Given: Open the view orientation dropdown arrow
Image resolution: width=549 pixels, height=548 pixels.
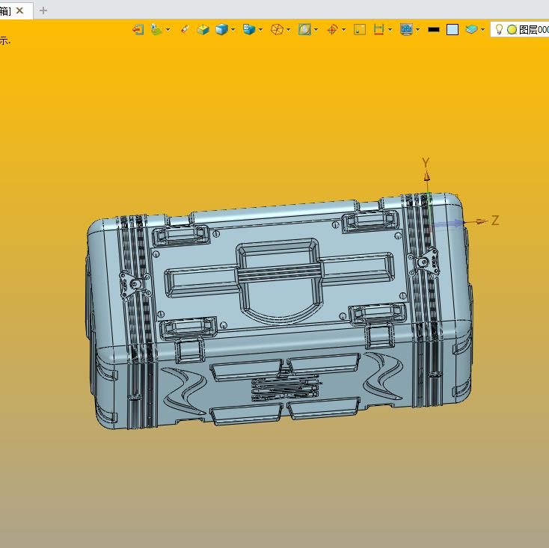Looking at the screenshot, I should (261, 30).
